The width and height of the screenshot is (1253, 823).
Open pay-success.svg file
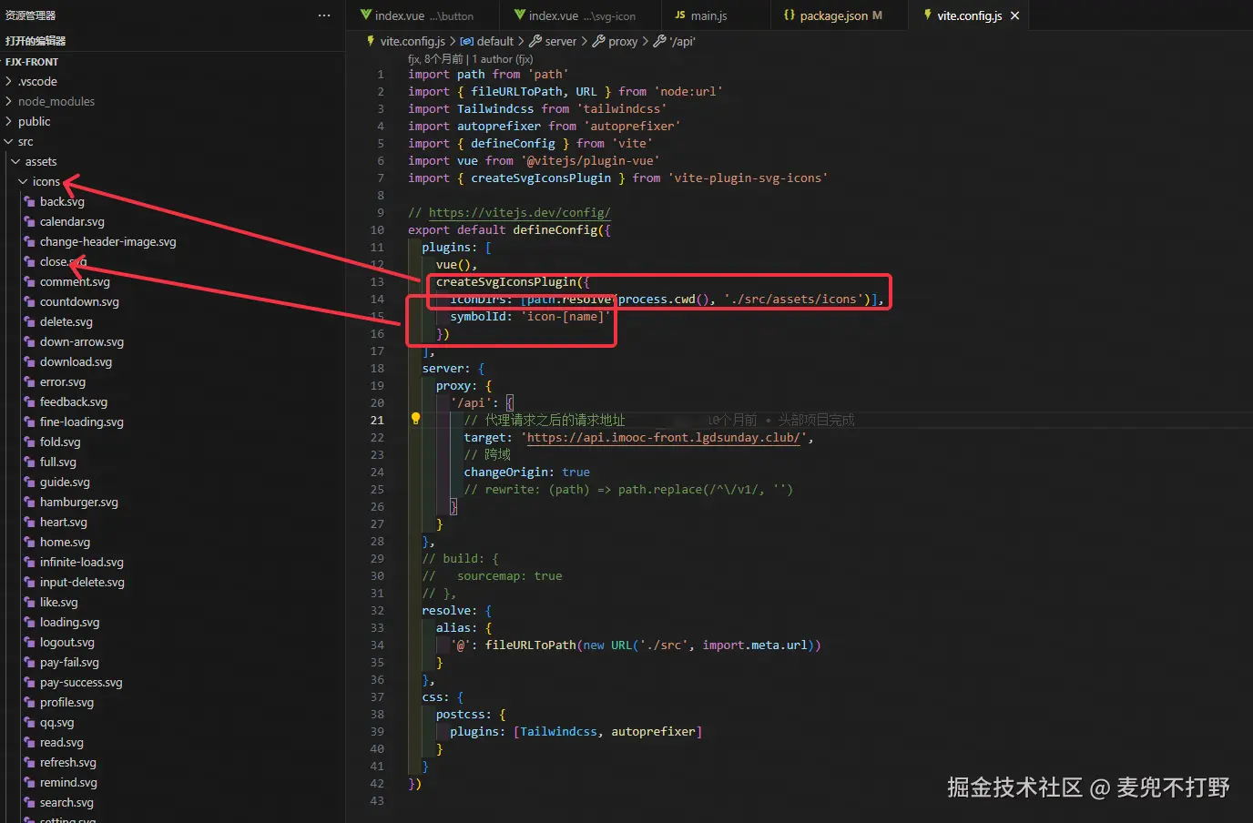pyautogui.click(x=81, y=682)
